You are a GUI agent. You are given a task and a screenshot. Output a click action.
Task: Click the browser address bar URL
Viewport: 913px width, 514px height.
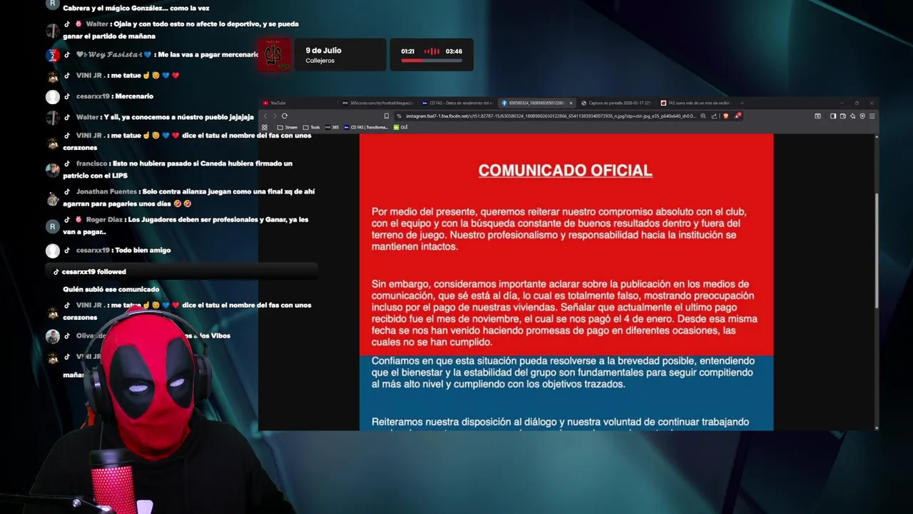pos(551,116)
